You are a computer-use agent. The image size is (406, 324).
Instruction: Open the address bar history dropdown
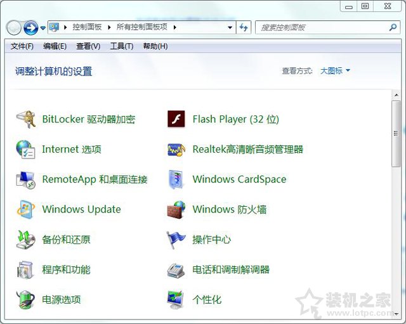coord(230,27)
